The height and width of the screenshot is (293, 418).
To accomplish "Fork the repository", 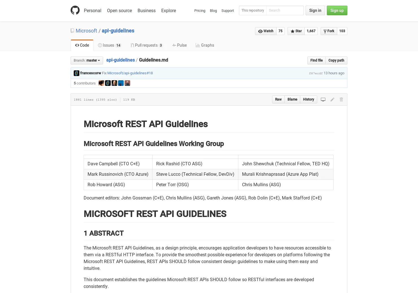I will [x=329, y=31].
